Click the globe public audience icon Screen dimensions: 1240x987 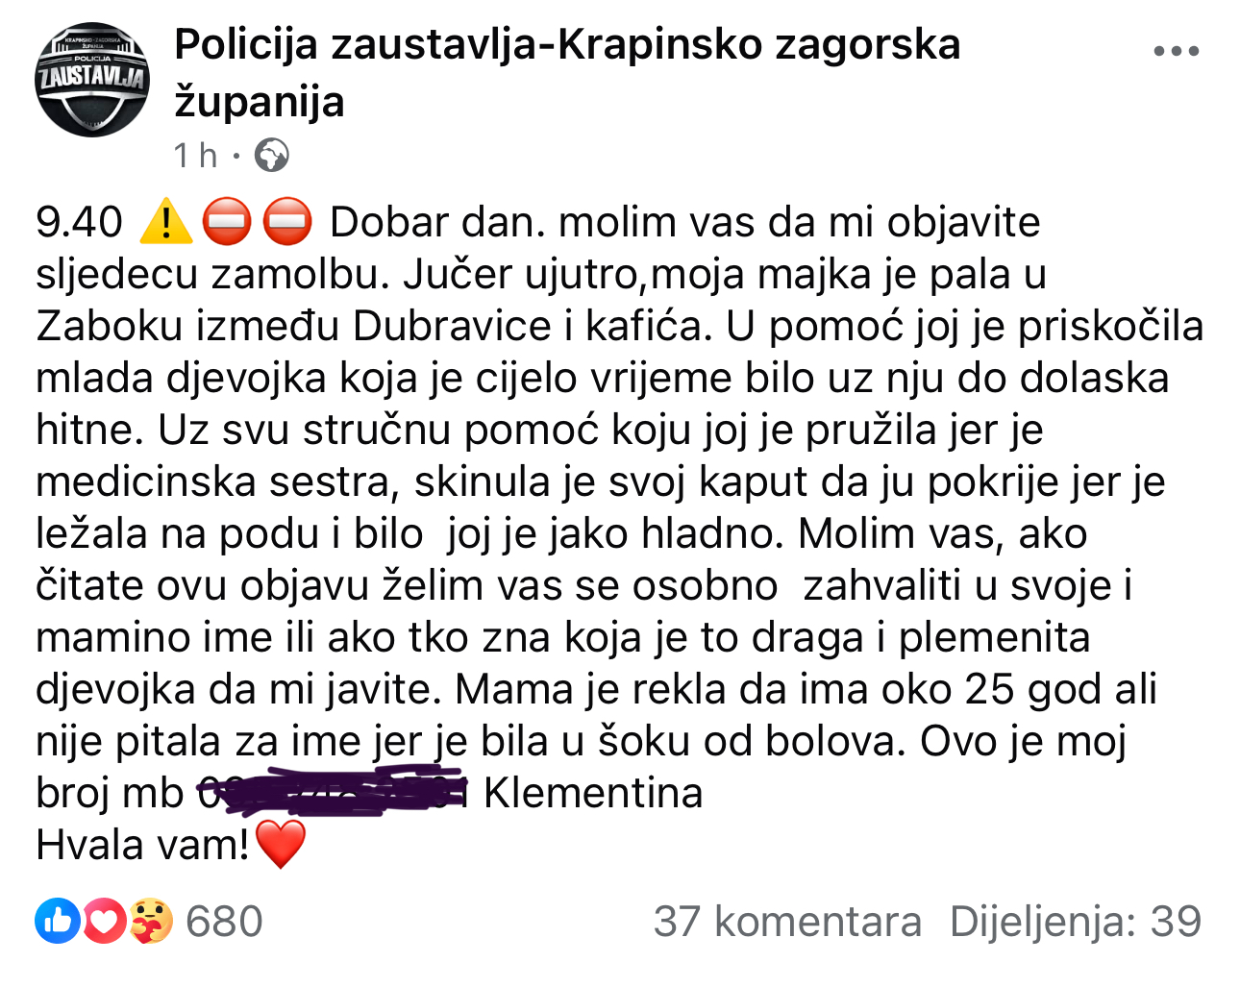272,155
